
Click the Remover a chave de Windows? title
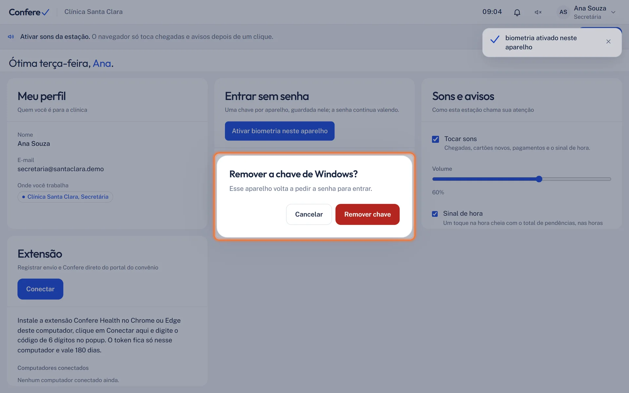[x=293, y=174]
